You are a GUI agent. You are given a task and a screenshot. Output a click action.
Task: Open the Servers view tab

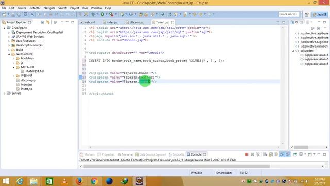point(125,154)
